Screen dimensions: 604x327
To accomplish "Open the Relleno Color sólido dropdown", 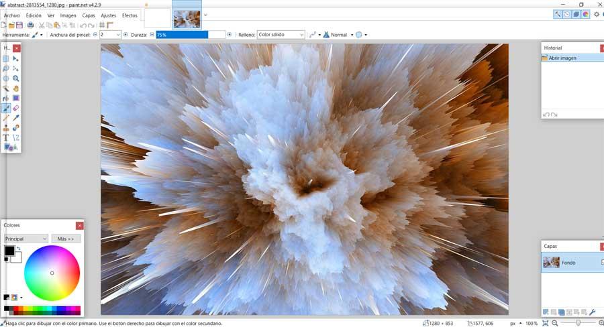I will click(x=281, y=35).
